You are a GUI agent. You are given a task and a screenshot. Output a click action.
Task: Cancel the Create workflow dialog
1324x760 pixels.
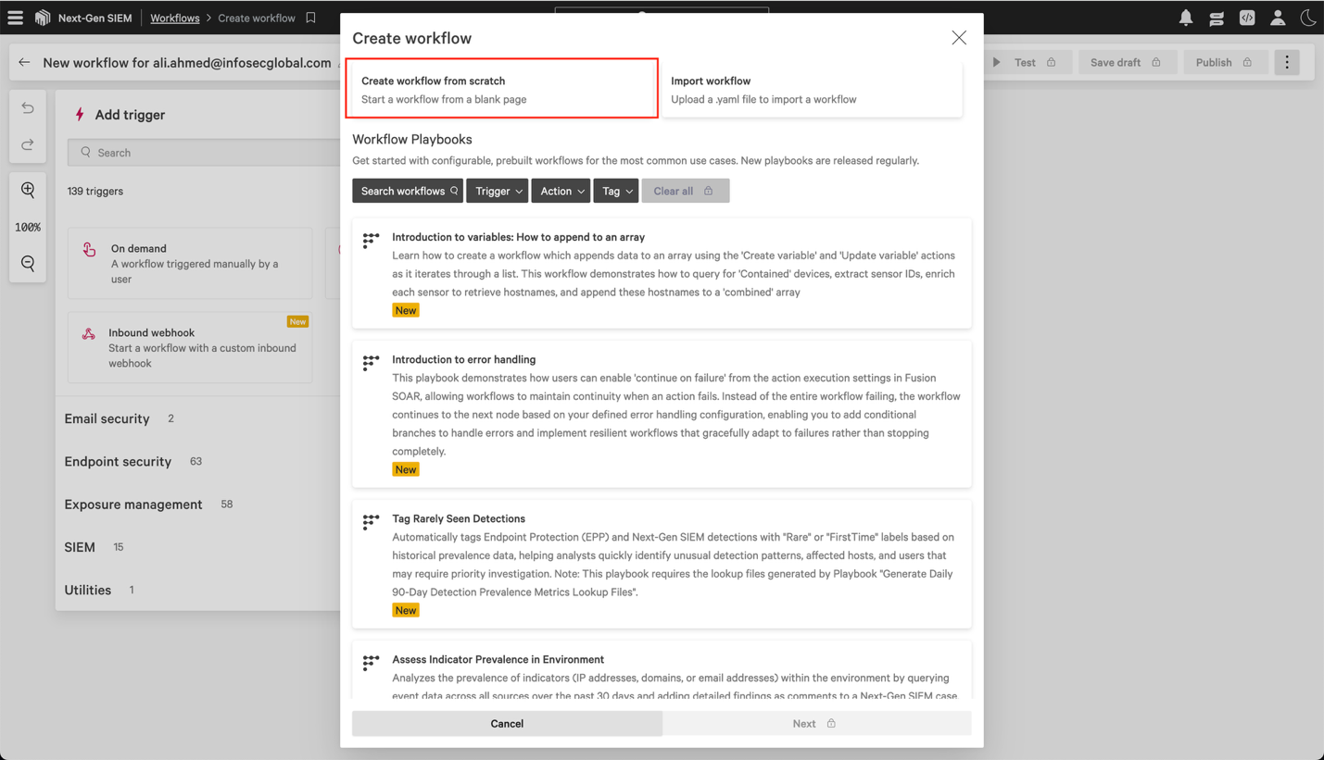tap(507, 723)
